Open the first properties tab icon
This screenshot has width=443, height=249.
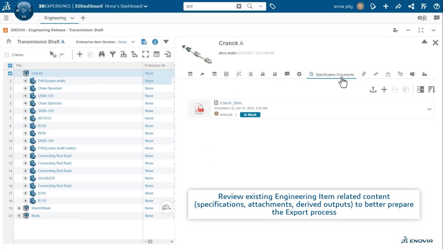190,74
